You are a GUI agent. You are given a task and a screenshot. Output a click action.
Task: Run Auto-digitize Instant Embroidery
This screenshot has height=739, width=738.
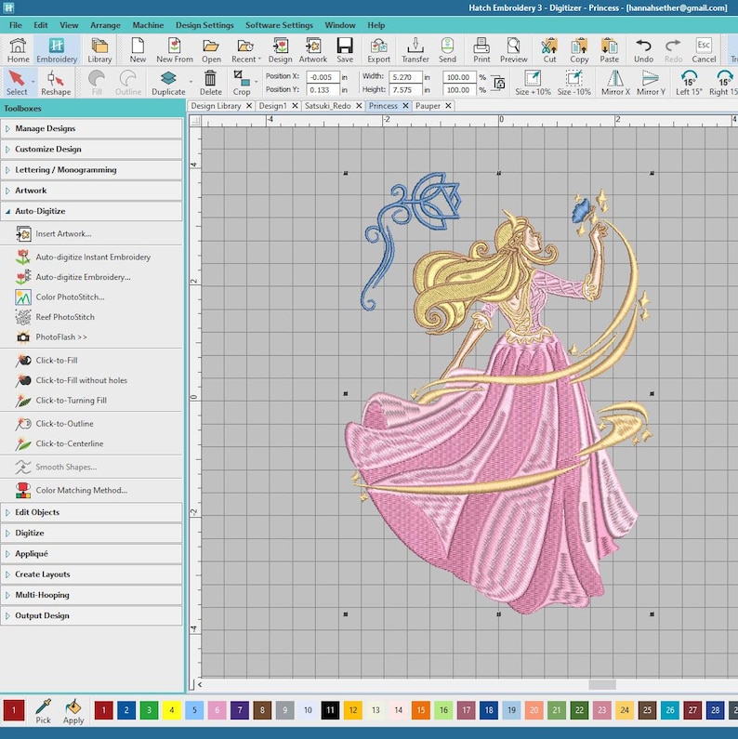click(x=91, y=257)
